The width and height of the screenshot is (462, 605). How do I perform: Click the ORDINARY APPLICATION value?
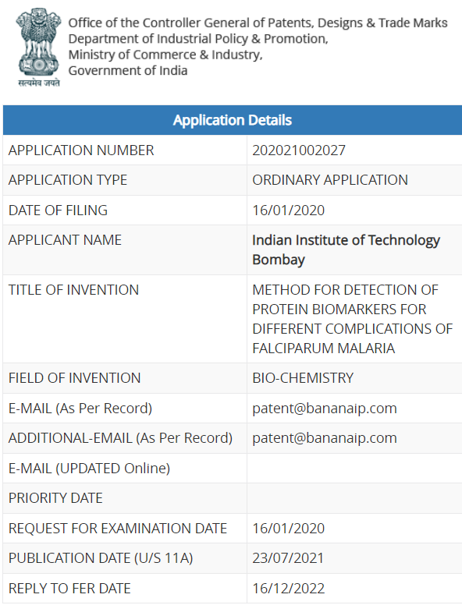click(330, 180)
